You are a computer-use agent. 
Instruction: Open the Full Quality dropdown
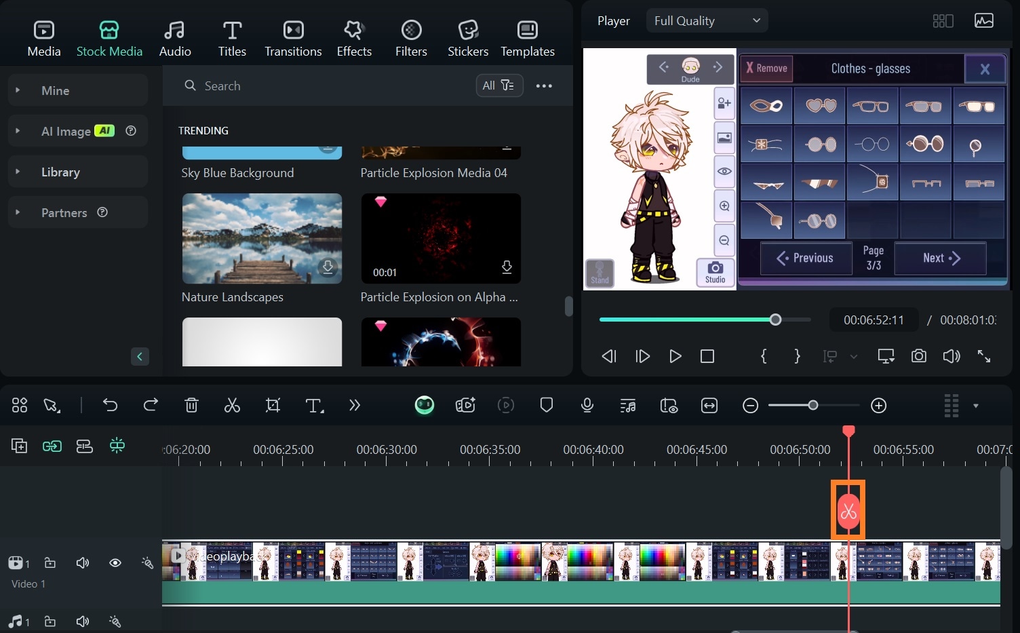pos(707,21)
